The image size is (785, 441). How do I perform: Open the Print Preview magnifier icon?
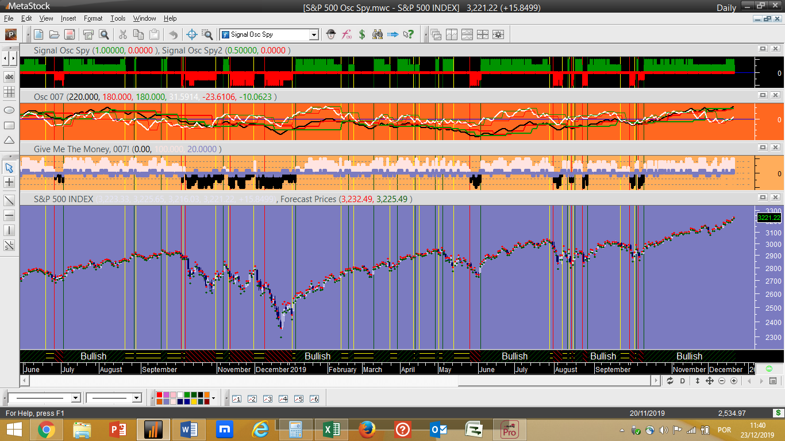104,34
